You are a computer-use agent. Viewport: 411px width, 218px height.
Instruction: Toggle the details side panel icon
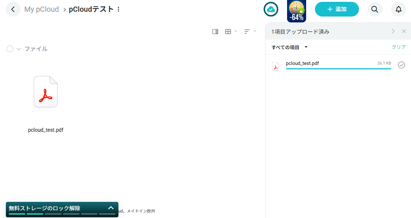(x=215, y=32)
